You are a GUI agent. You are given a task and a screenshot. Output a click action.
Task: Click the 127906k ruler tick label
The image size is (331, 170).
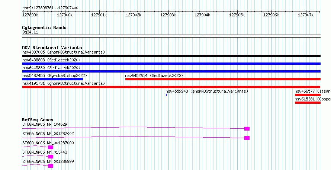271,15
